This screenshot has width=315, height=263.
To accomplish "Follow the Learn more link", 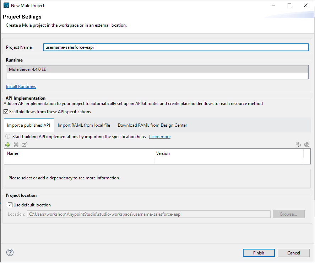I will 159,137.
